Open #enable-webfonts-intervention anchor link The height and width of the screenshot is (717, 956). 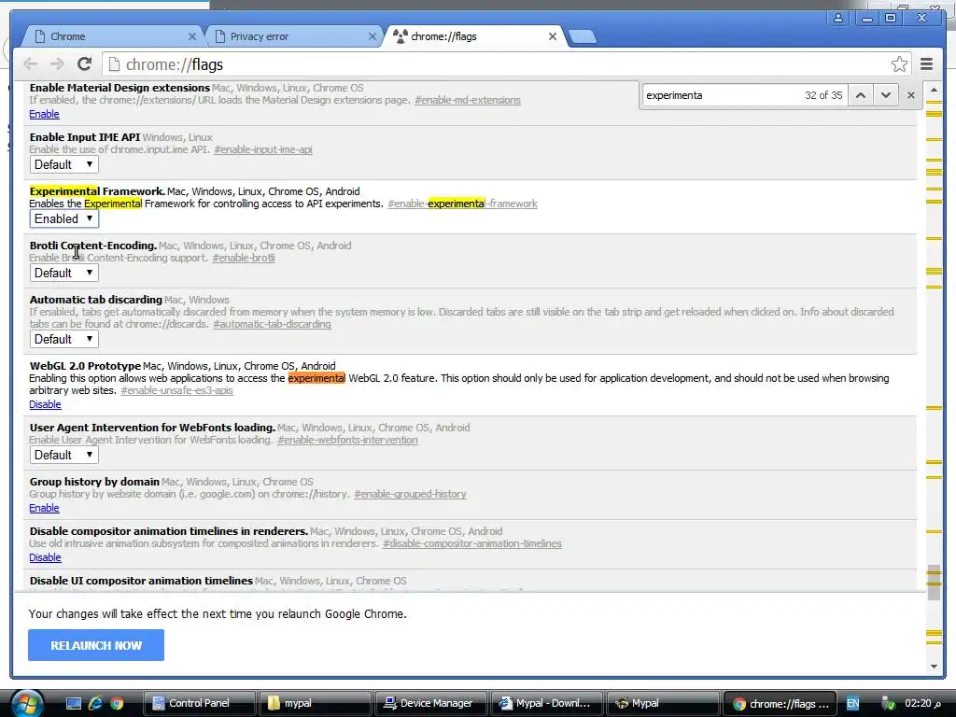coord(347,441)
